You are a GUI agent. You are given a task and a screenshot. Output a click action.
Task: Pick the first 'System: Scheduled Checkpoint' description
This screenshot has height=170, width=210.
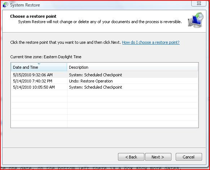click(x=96, y=75)
